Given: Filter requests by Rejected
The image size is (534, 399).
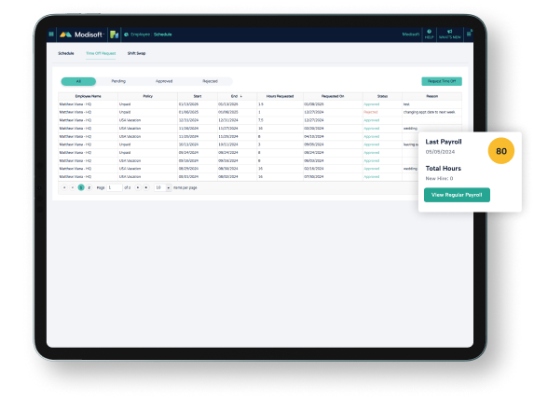Looking at the screenshot, I should tap(210, 81).
